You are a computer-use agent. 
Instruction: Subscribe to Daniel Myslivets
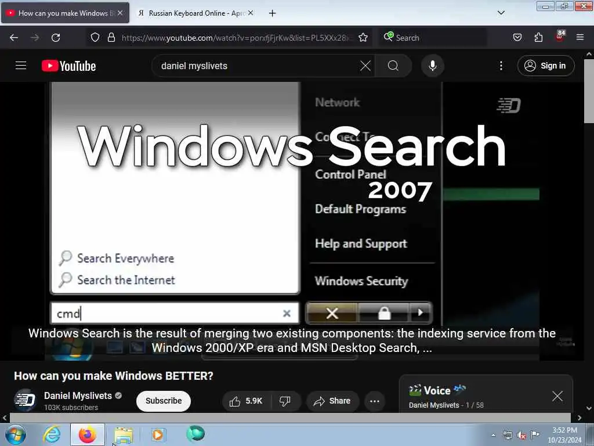[163, 401]
